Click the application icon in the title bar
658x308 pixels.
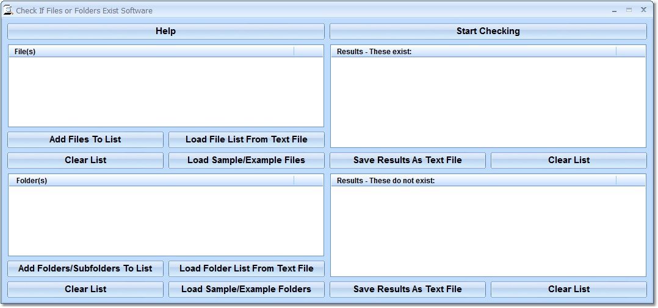[9, 10]
